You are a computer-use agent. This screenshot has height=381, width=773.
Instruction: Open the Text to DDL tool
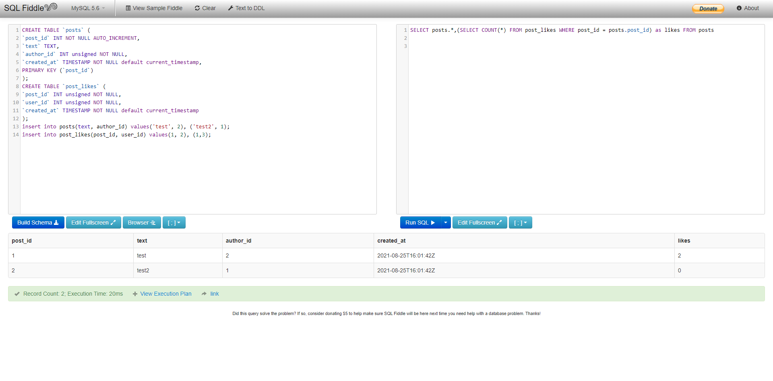(x=246, y=8)
